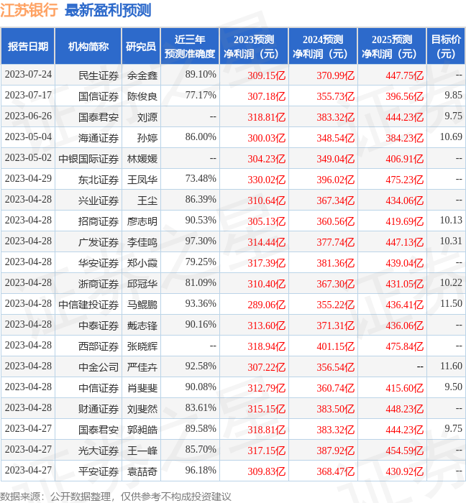This screenshot has height=503, width=466.
Task: Select researcher 陈俊良
Action: pos(142,96)
